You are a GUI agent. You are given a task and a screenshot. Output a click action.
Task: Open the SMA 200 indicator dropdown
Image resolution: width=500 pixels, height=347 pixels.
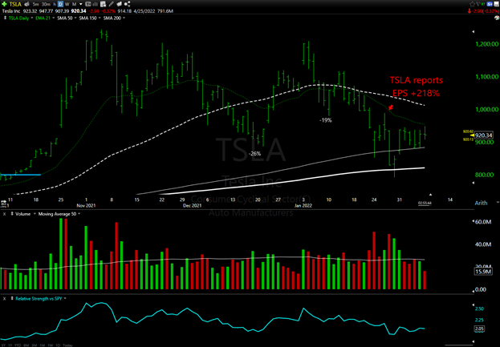[x=124, y=18]
